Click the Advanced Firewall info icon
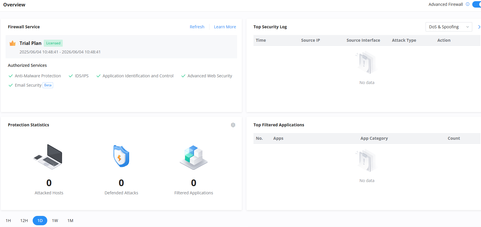This screenshot has width=481, height=227. click(468, 4)
